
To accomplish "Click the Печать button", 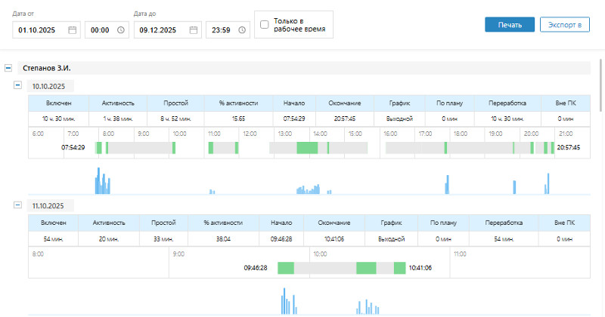I will (x=510, y=25).
